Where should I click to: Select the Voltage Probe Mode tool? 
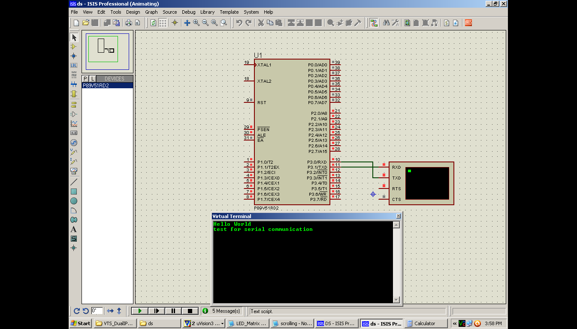click(74, 152)
